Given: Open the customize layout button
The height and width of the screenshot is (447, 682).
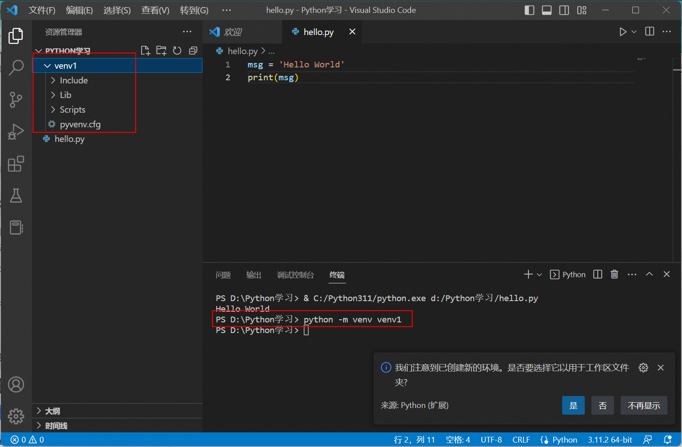Looking at the screenshot, I should click(x=582, y=10).
